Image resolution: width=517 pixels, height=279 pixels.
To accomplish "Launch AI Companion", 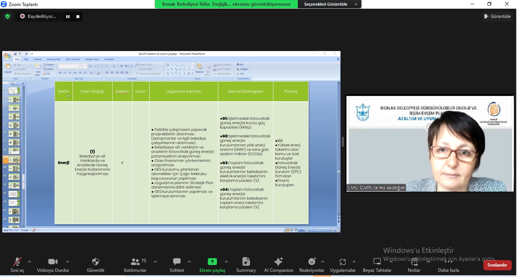I will click(279, 262).
